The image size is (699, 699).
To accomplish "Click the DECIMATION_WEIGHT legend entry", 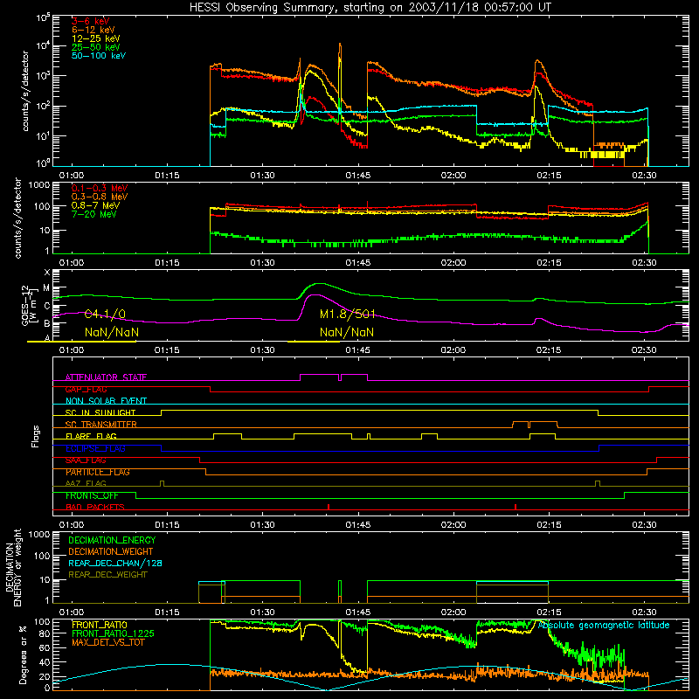I will 111,551.
